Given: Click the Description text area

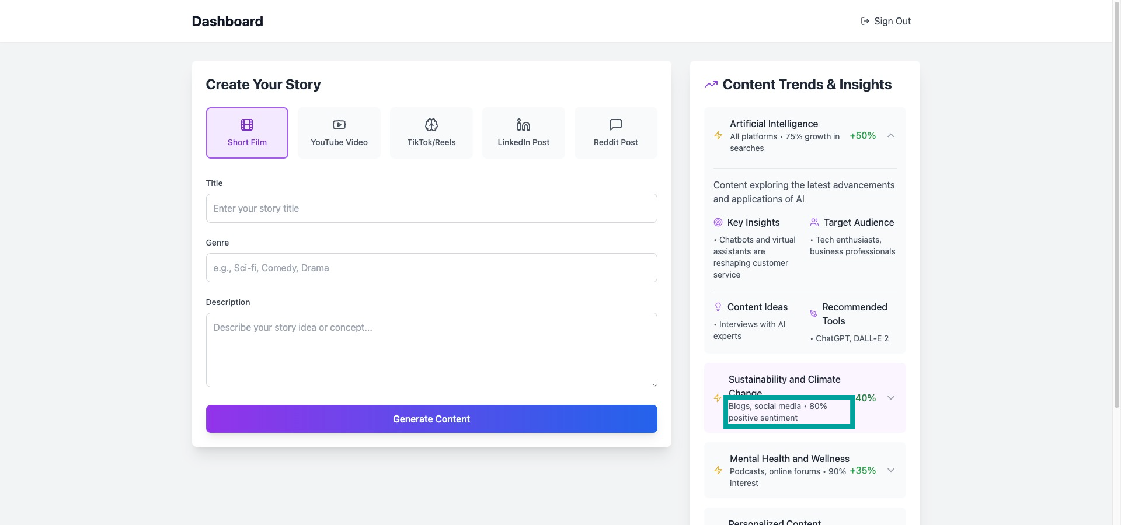Looking at the screenshot, I should (431, 350).
